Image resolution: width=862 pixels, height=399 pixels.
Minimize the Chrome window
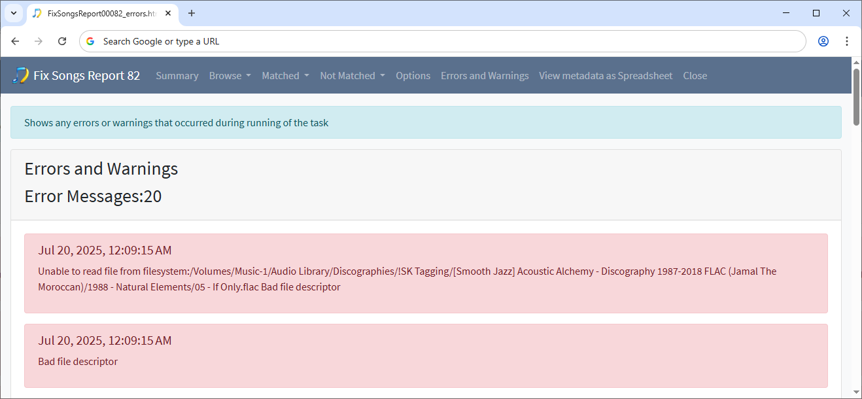(x=786, y=13)
